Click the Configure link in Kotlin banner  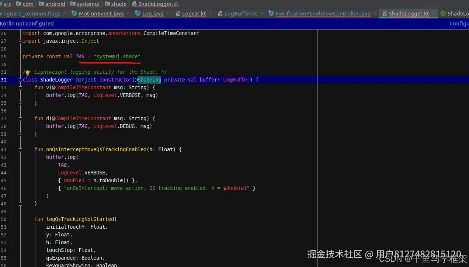point(459,24)
